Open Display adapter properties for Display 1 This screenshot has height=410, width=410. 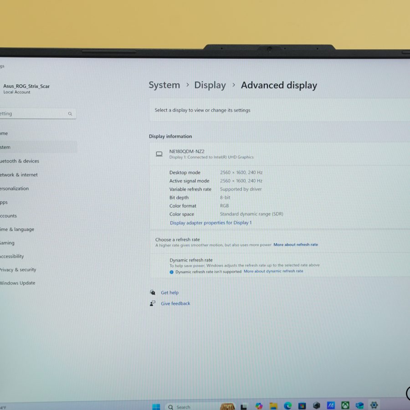(x=211, y=223)
